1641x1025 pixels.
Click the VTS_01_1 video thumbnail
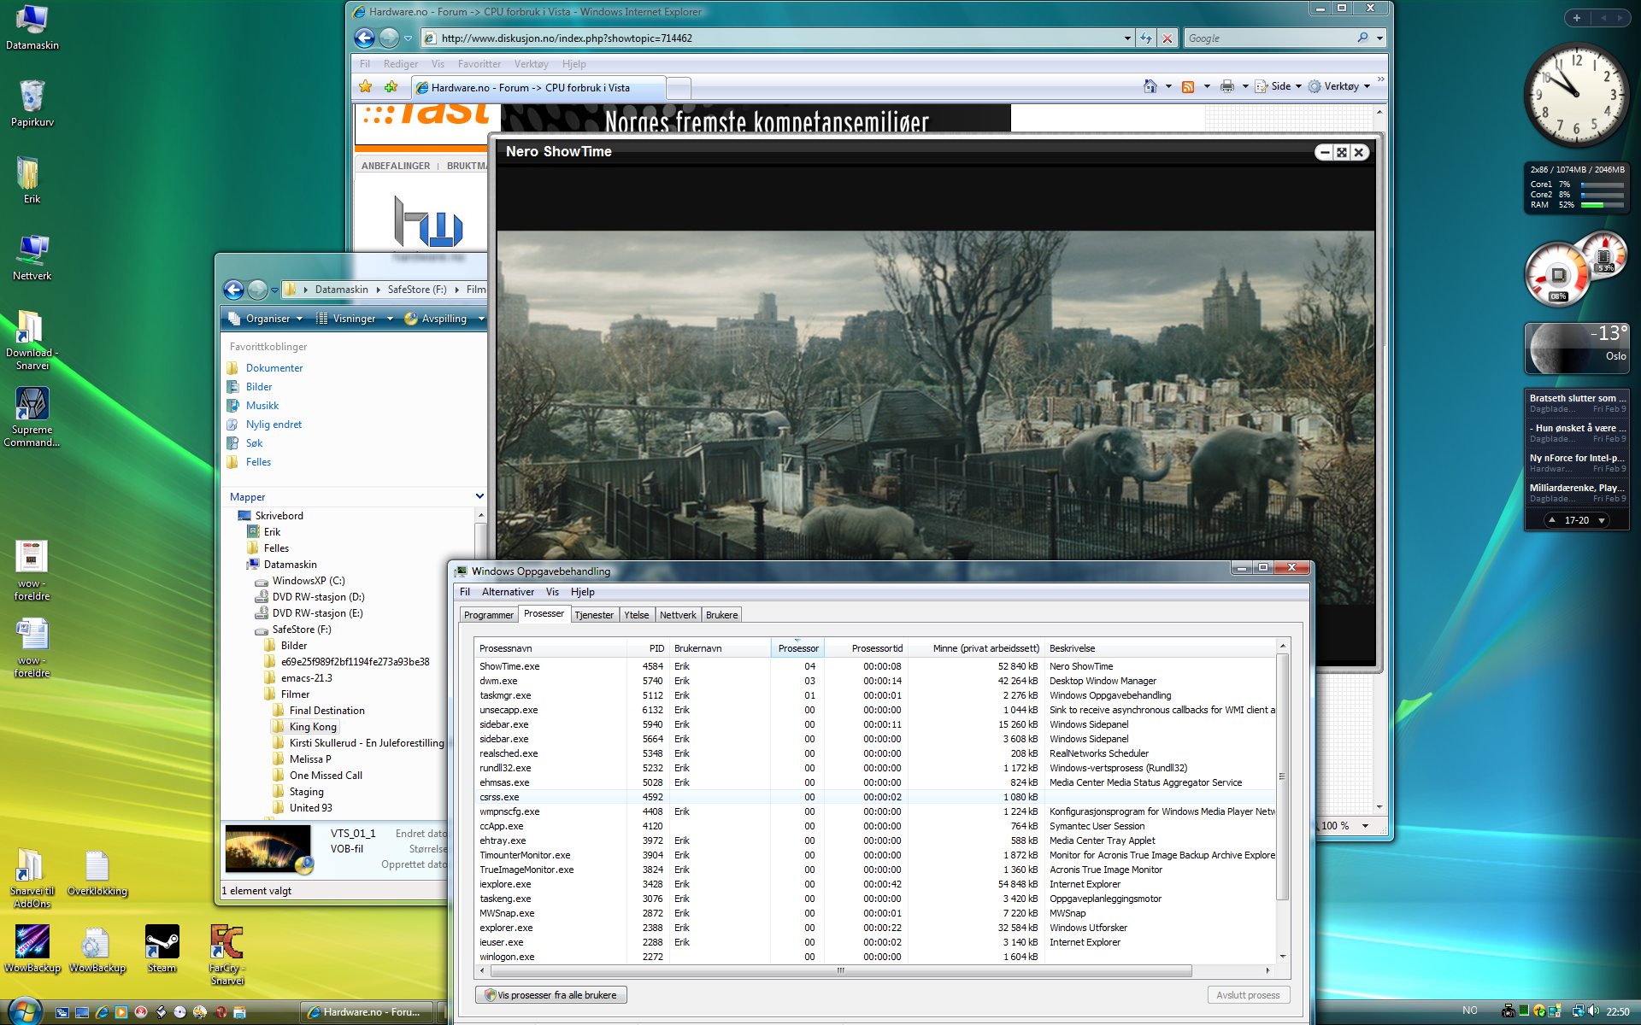tap(268, 848)
